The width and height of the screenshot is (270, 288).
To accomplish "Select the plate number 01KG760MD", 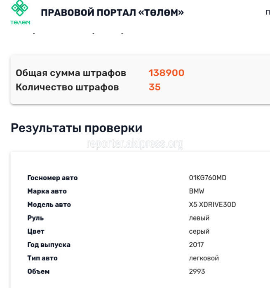I will [207, 178].
